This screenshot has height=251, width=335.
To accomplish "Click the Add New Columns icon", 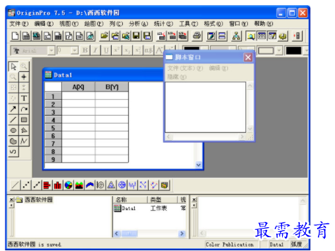I will [x=297, y=36].
